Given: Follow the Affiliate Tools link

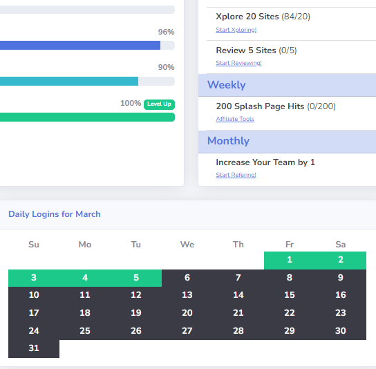Looking at the screenshot, I should [235, 119].
